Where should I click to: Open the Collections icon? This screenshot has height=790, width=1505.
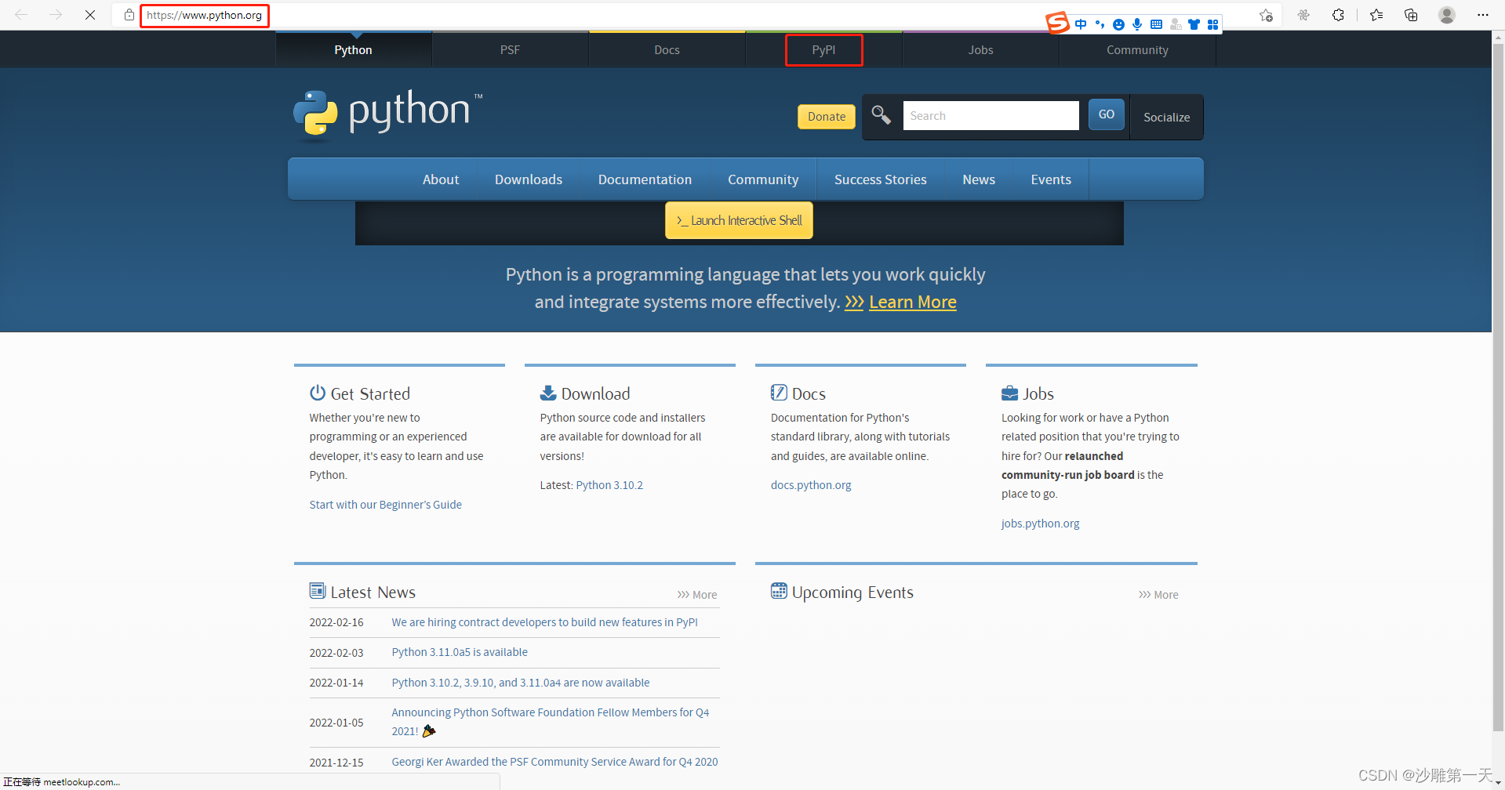click(1411, 15)
